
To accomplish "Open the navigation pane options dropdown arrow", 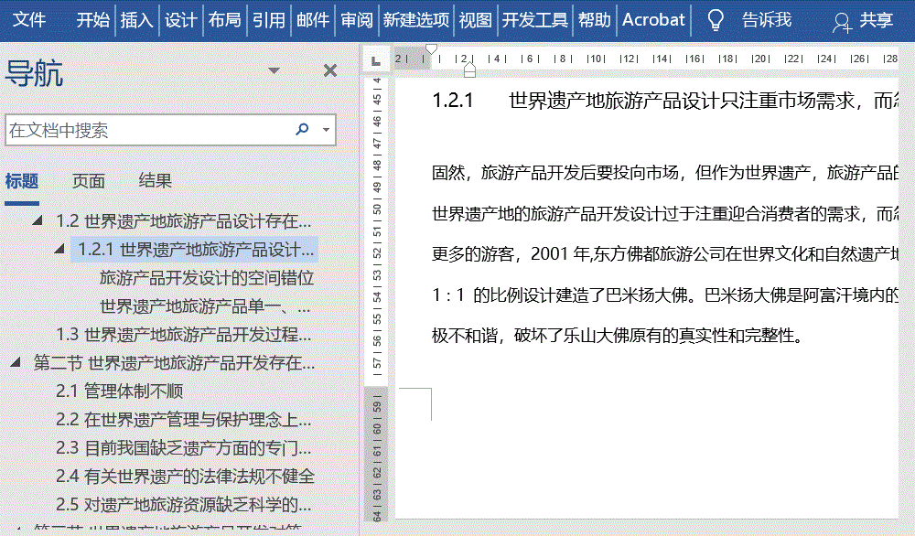I will (273, 70).
